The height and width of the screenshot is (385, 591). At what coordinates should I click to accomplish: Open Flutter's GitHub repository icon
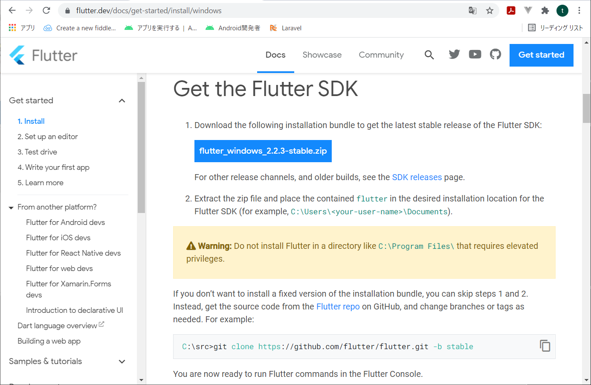[x=495, y=54]
